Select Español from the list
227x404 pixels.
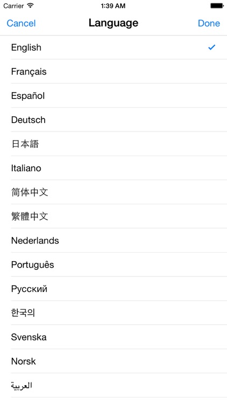(x=113, y=95)
